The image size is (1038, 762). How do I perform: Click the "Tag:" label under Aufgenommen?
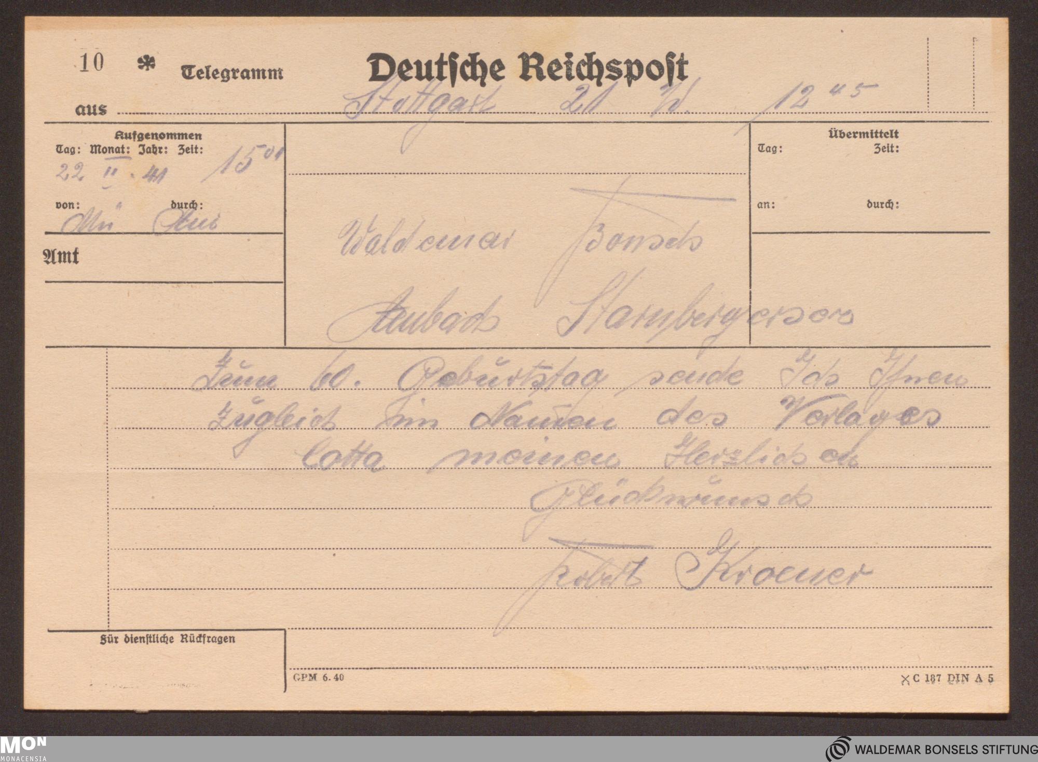point(68,150)
